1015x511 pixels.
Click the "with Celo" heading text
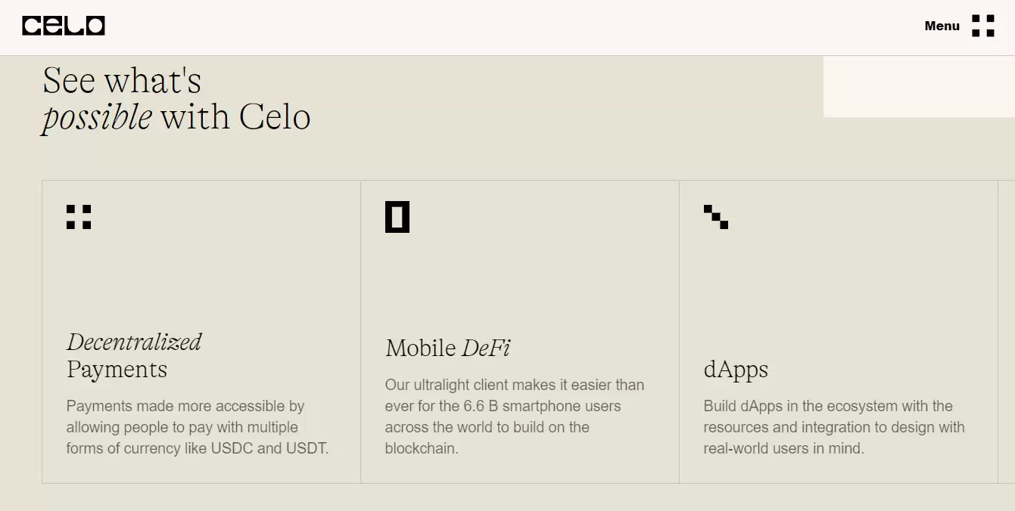pos(235,117)
